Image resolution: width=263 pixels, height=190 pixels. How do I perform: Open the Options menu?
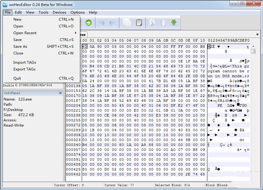[77, 12]
